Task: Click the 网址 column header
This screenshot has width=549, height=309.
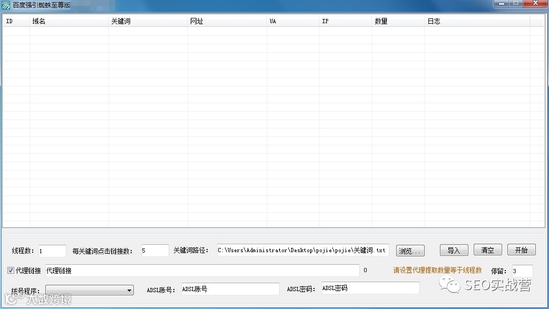Action: pyautogui.click(x=227, y=21)
